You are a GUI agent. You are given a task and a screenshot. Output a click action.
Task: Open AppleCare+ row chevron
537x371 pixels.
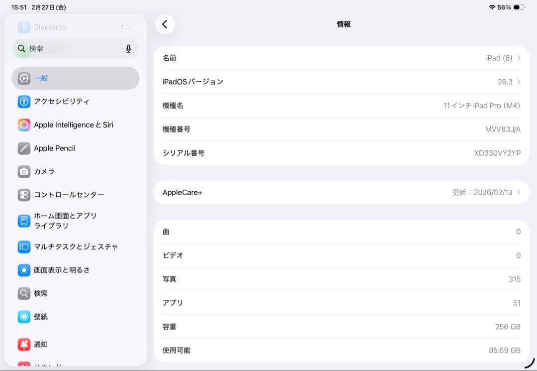pyautogui.click(x=519, y=192)
